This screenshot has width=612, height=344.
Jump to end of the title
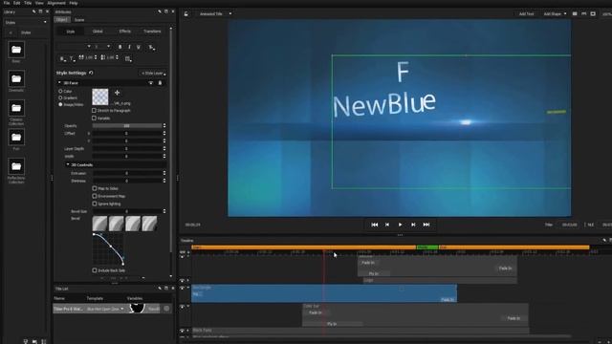[x=426, y=225]
